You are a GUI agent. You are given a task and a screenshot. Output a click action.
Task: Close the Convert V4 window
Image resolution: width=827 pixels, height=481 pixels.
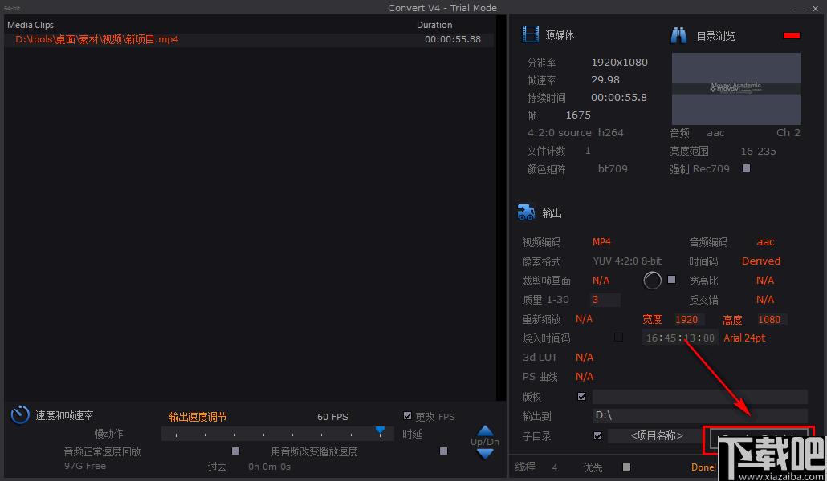pyautogui.click(x=816, y=9)
